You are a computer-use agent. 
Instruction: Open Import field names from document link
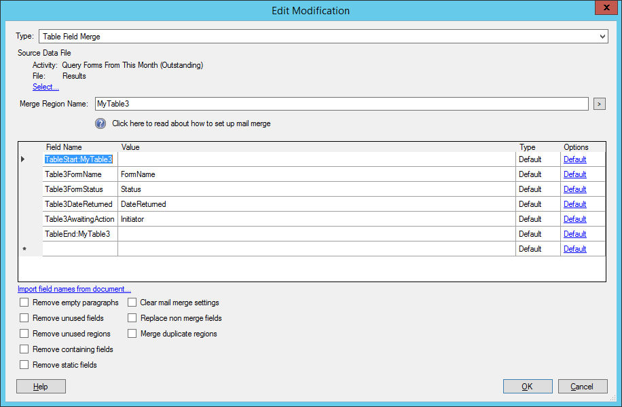point(74,289)
